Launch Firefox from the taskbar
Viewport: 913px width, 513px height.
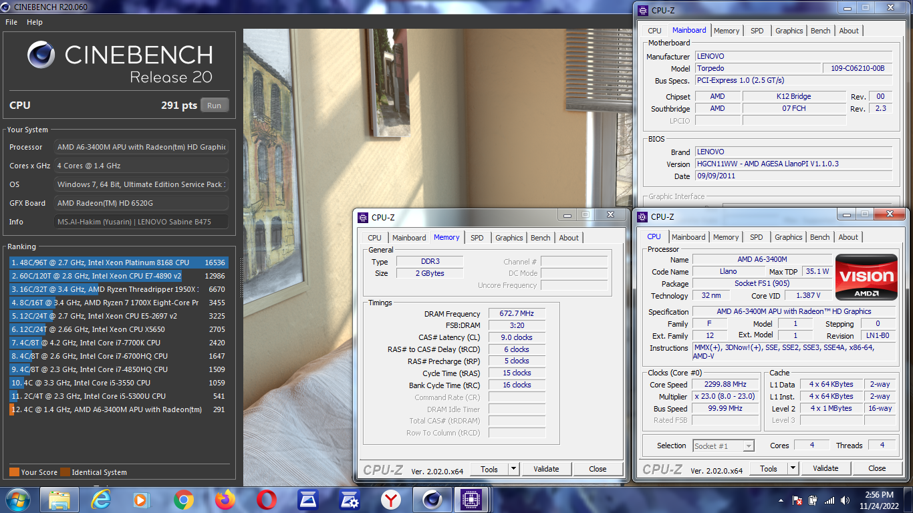click(x=225, y=499)
